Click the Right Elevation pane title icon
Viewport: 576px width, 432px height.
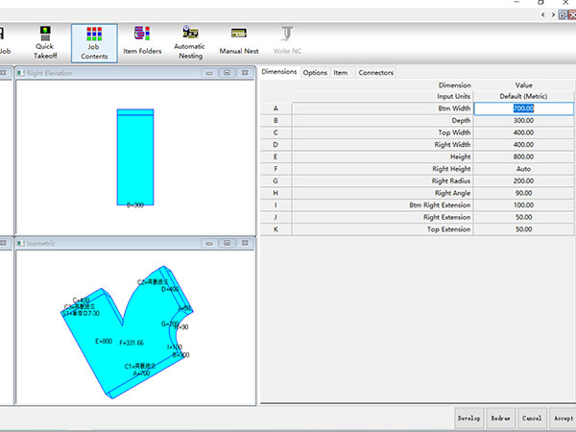tap(21, 73)
